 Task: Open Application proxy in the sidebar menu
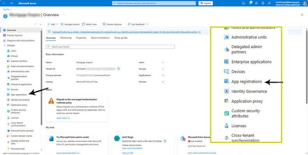(19, 105)
